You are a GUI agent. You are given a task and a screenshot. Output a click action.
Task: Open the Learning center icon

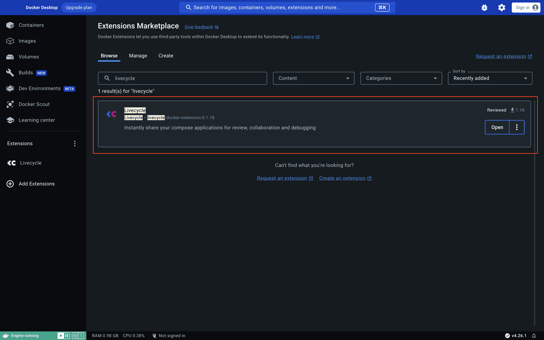click(x=10, y=120)
